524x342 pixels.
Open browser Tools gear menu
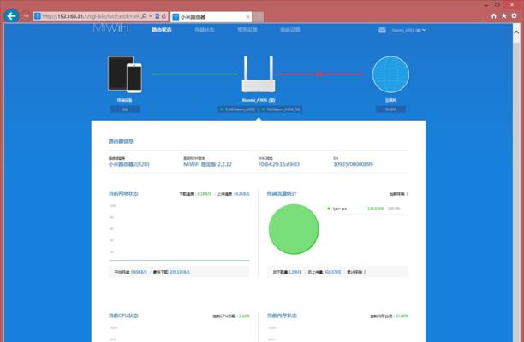click(x=515, y=16)
